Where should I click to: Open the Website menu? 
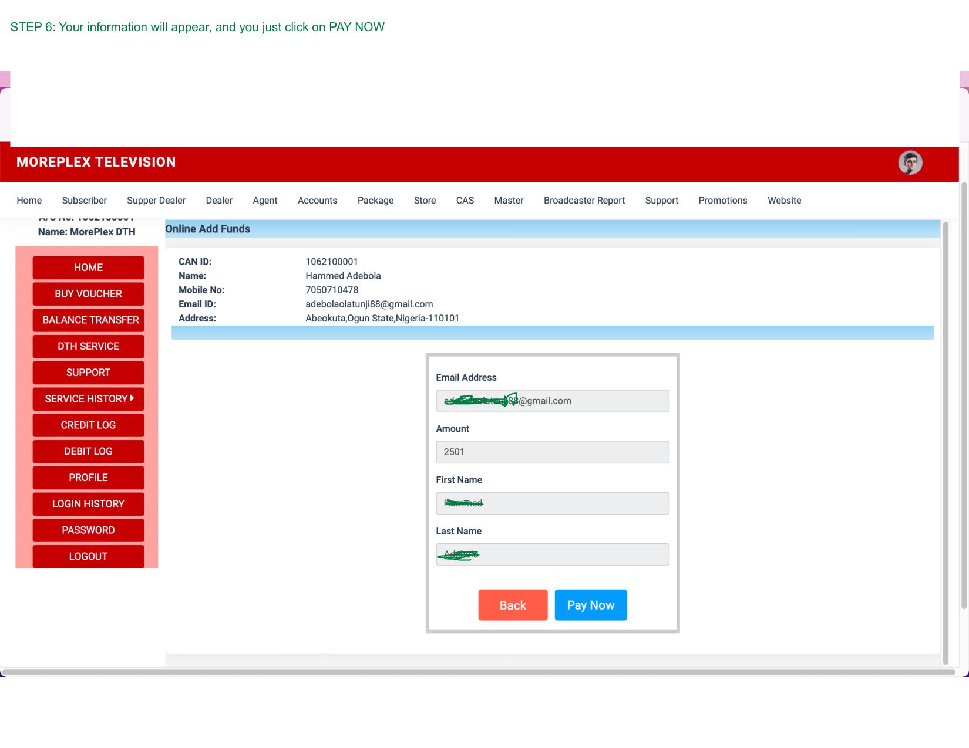[785, 201]
